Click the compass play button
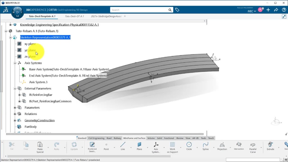Viewport: 288px width, 162px height. click(18, 12)
